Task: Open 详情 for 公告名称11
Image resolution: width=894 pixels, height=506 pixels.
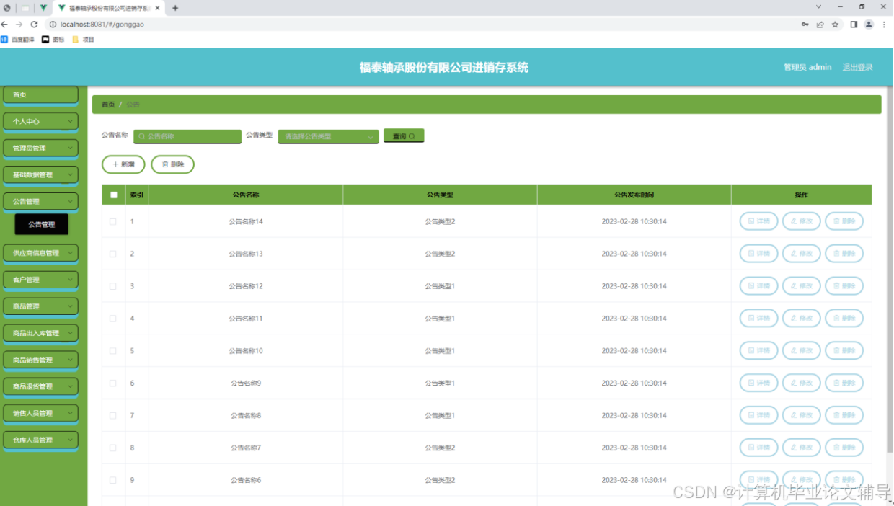Action: coord(758,319)
